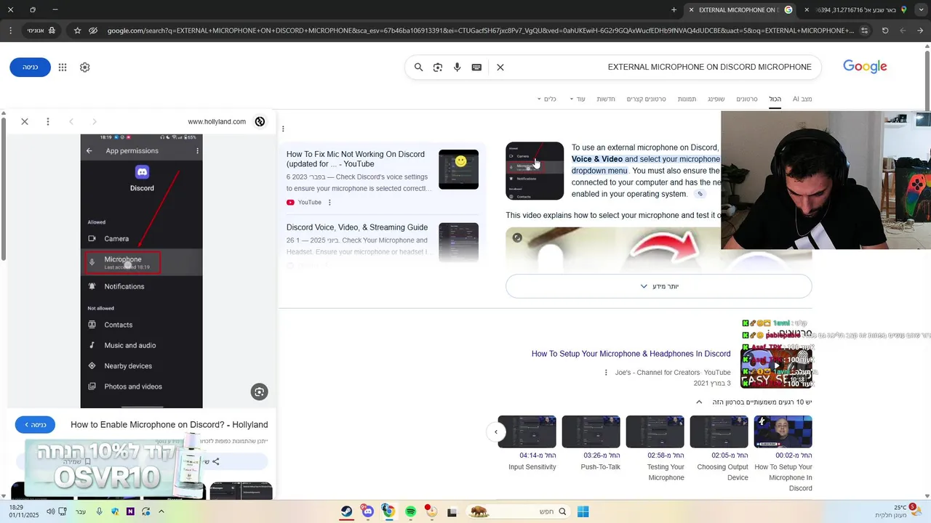Click the Chrome icon on the taskbar
The image size is (931, 523).
pos(389,511)
